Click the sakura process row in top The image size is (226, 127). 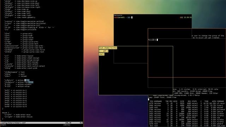click(x=187, y=111)
